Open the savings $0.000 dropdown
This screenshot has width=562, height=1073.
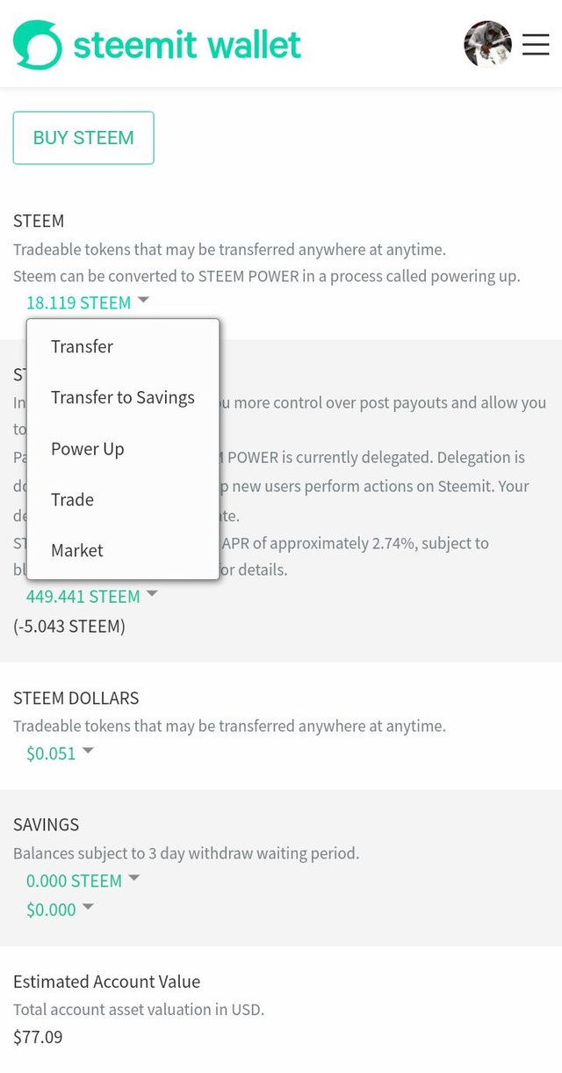(x=60, y=910)
